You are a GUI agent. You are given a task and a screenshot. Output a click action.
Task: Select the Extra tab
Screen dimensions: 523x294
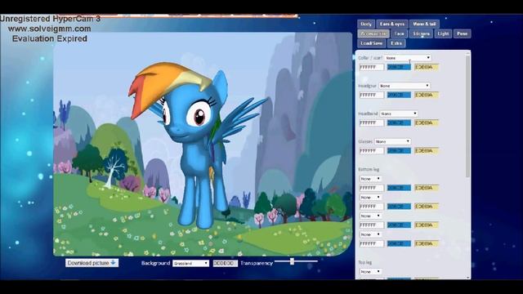(x=396, y=43)
